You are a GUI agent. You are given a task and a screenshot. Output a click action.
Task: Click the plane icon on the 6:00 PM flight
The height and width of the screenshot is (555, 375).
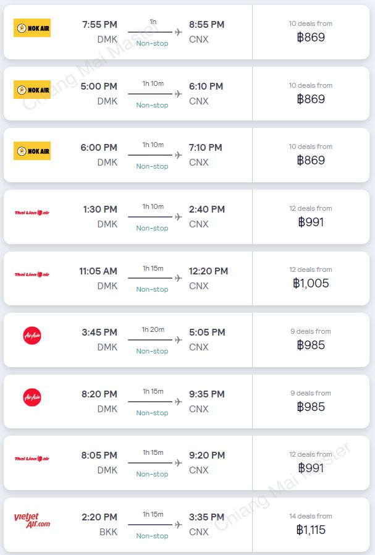(x=179, y=155)
